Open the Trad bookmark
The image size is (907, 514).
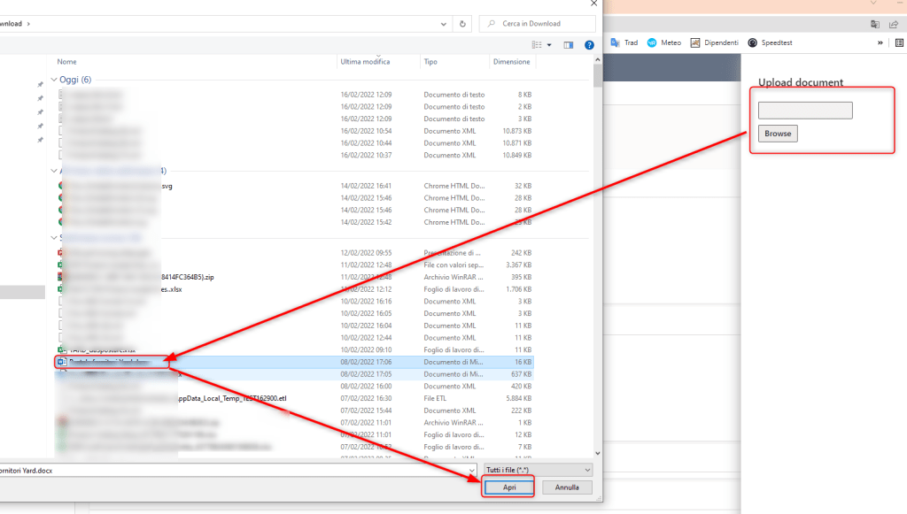[x=624, y=42]
